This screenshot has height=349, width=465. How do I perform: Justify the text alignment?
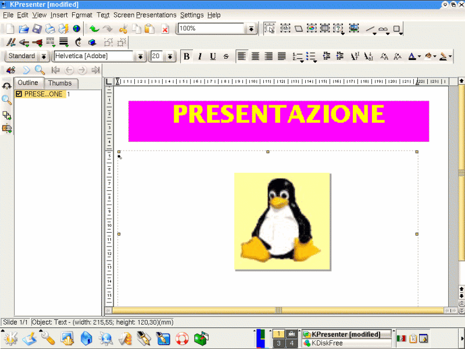tap(282, 56)
